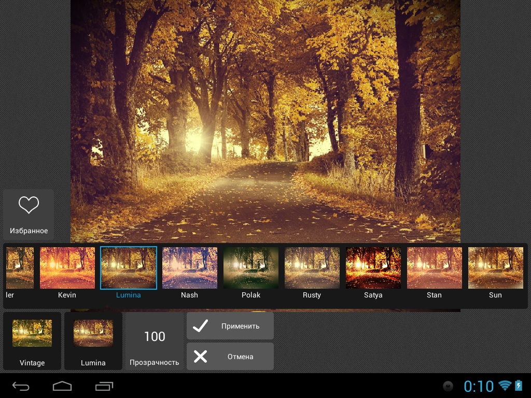This screenshot has height=398, width=531.
Task: Open the Android recent apps icon
Action: (104, 386)
